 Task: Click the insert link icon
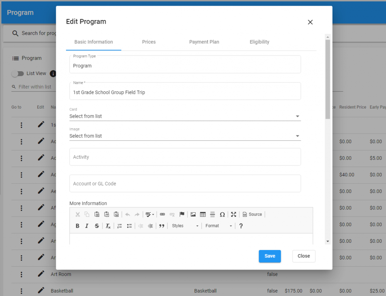click(162, 215)
